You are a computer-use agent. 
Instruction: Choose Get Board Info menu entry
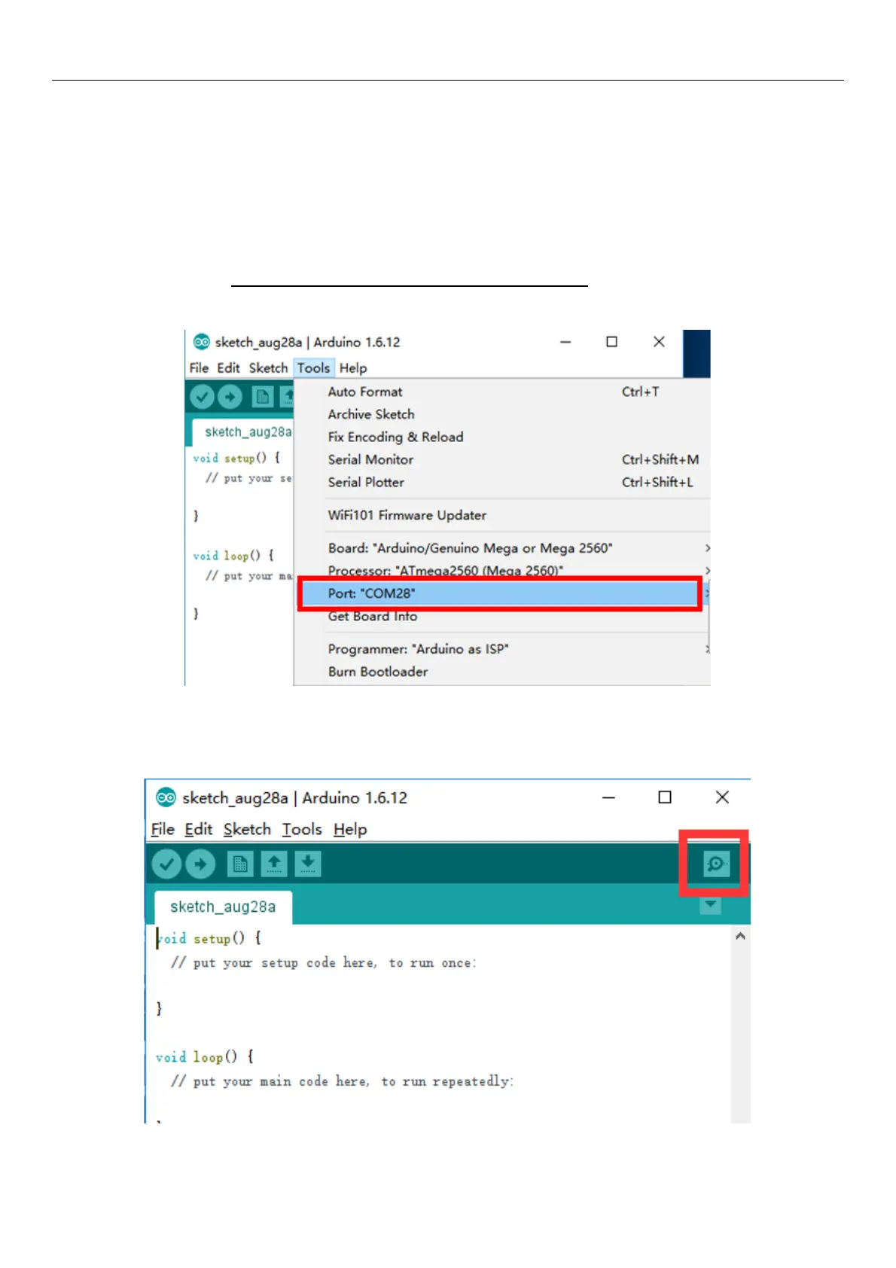point(501,616)
